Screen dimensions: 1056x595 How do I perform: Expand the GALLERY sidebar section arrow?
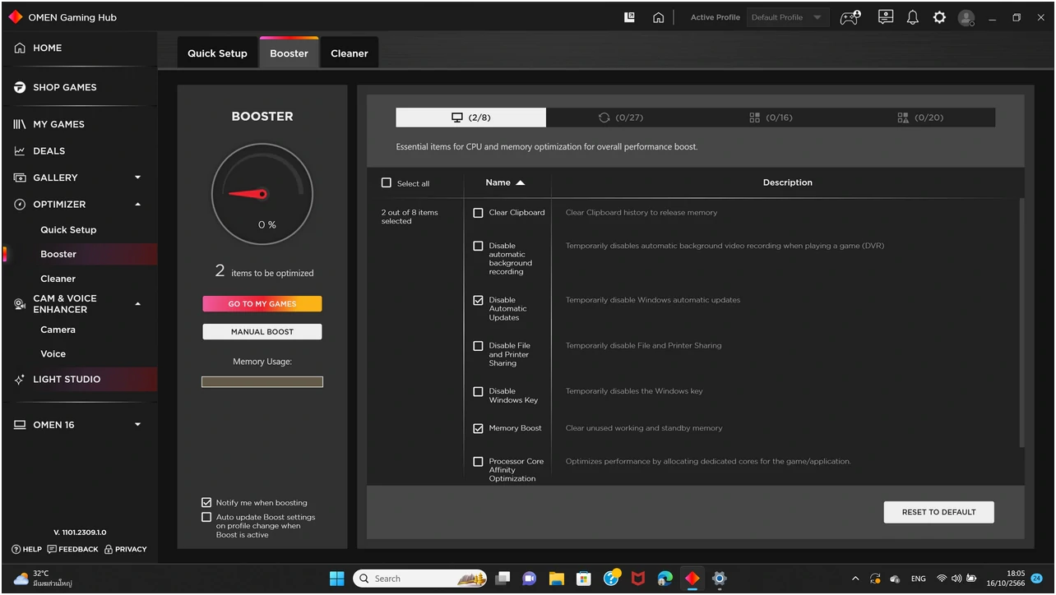point(137,178)
